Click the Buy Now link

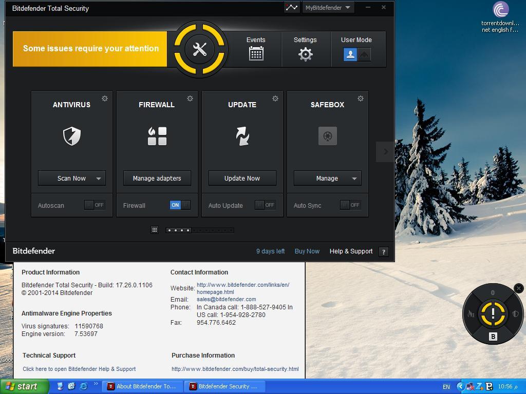307,251
